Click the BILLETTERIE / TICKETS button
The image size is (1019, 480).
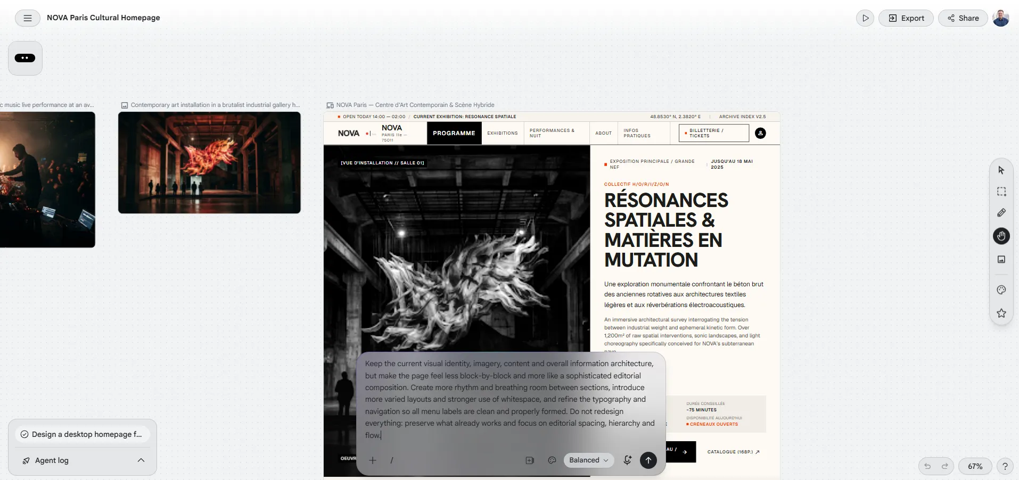pos(714,133)
